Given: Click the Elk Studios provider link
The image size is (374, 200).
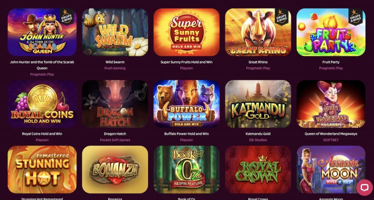Looking at the screenshot, I should 258,140.
